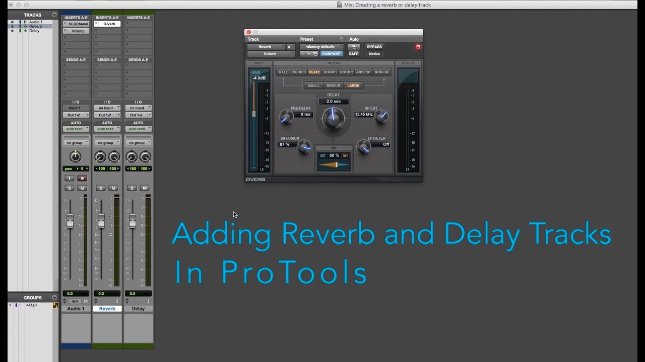Viewport: 645px width, 362px height.
Task: Open 'no input' selector on Reverb channel
Action: click(107, 108)
